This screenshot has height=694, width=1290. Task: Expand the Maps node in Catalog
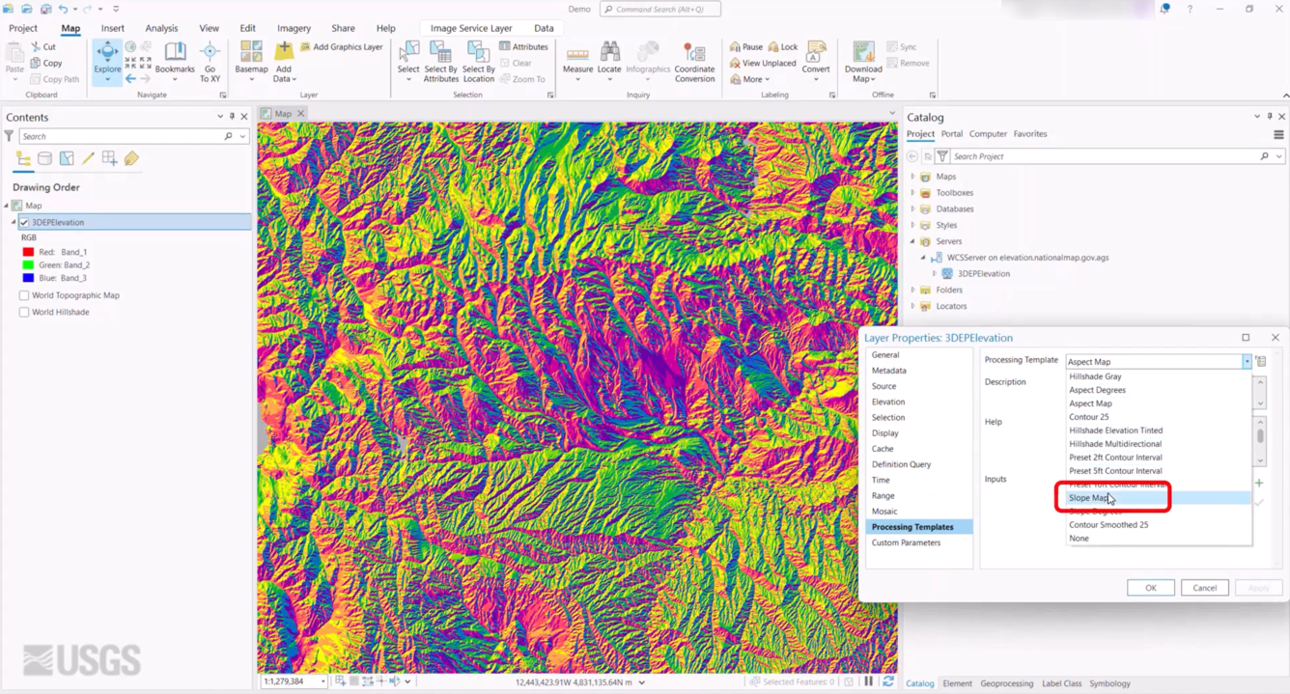912,177
